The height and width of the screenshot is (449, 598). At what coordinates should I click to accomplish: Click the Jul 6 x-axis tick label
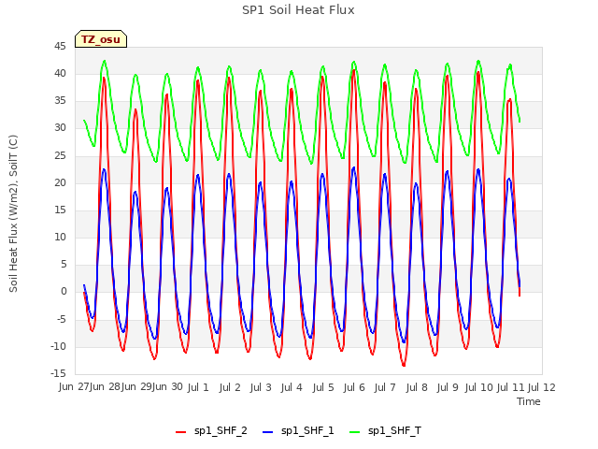[354, 387]
